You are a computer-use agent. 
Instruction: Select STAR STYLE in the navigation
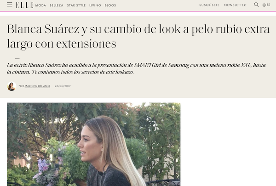tap(76, 5)
